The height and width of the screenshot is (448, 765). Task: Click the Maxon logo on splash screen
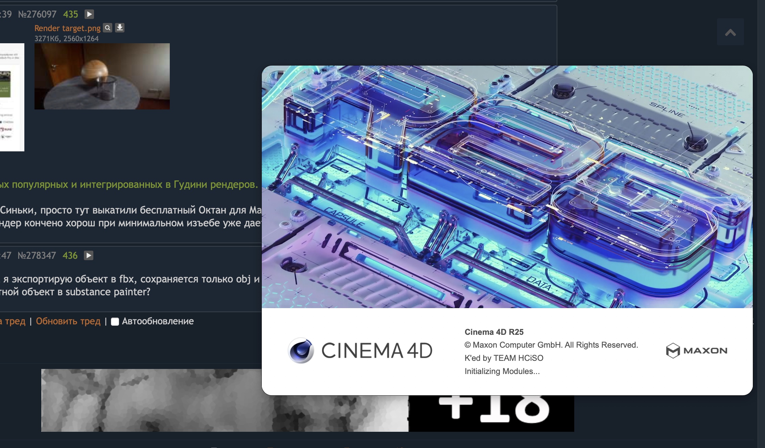tap(696, 350)
